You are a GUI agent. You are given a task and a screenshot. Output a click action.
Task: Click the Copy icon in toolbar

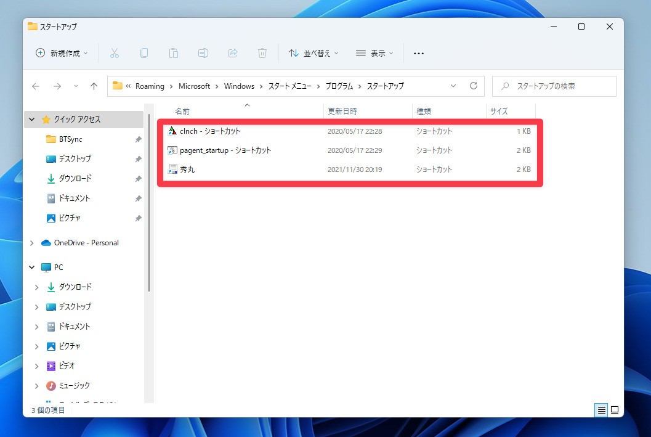point(144,53)
